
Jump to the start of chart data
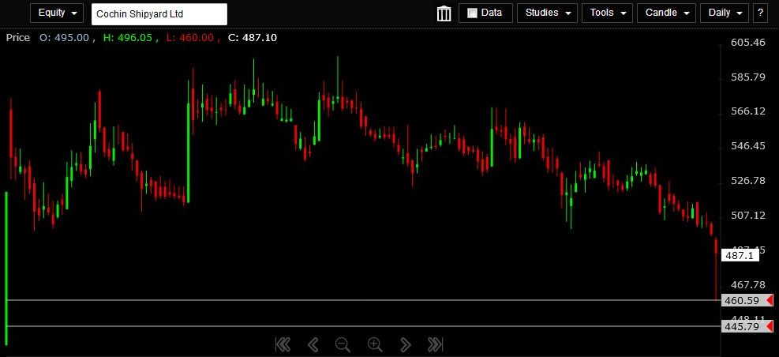283,344
